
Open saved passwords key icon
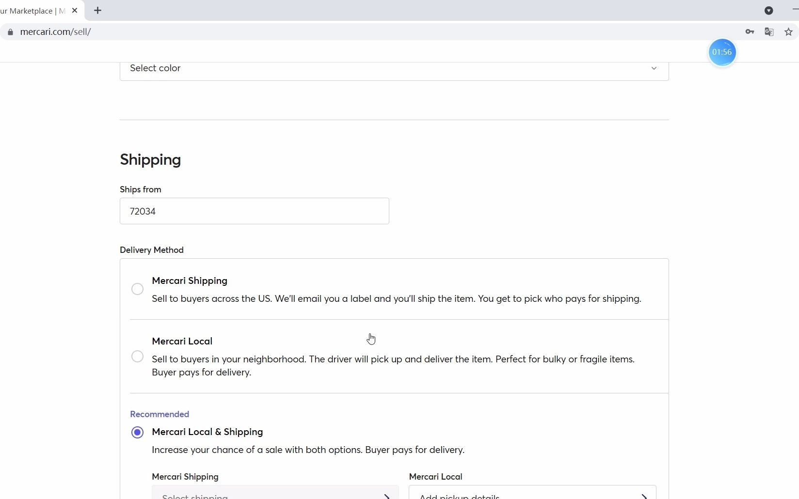pos(750,32)
